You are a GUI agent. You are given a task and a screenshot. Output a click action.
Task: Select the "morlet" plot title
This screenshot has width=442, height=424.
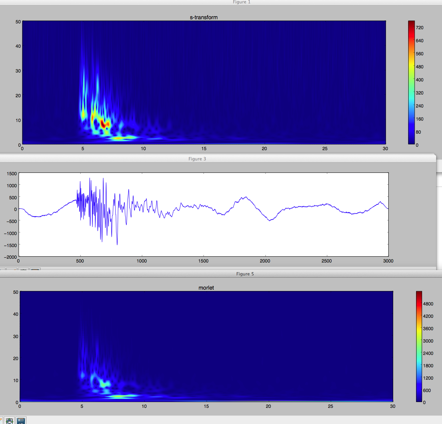tap(206, 288)
